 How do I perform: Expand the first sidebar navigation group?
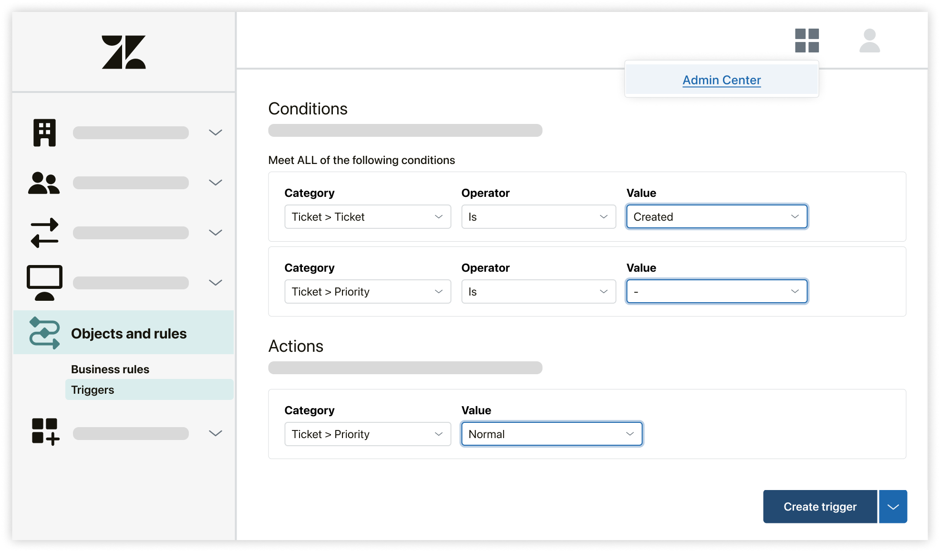pos(215,131)
